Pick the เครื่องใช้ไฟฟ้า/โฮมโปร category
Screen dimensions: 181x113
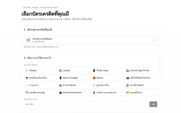tap(141, 78)
